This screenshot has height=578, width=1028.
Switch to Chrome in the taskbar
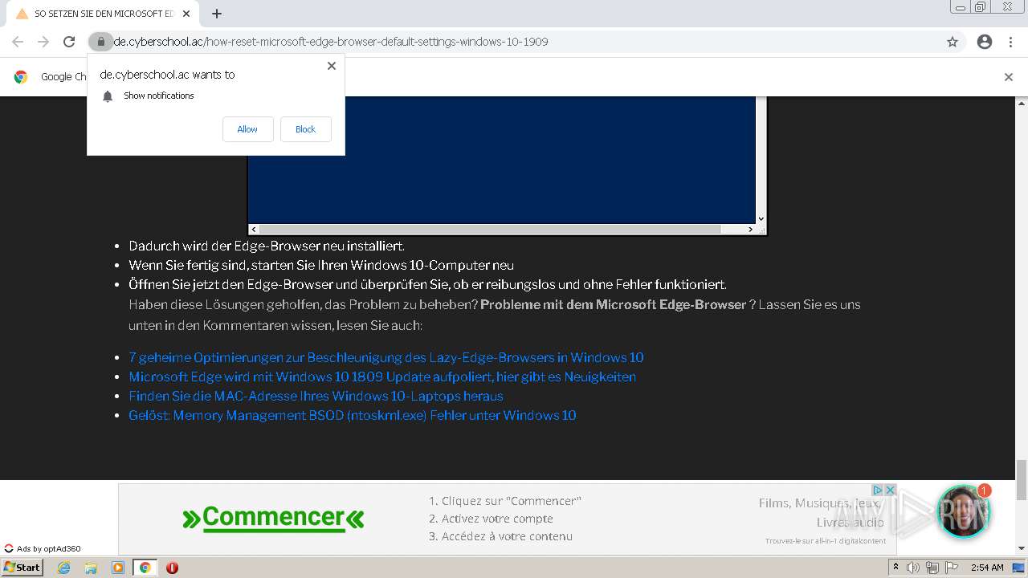145,568
